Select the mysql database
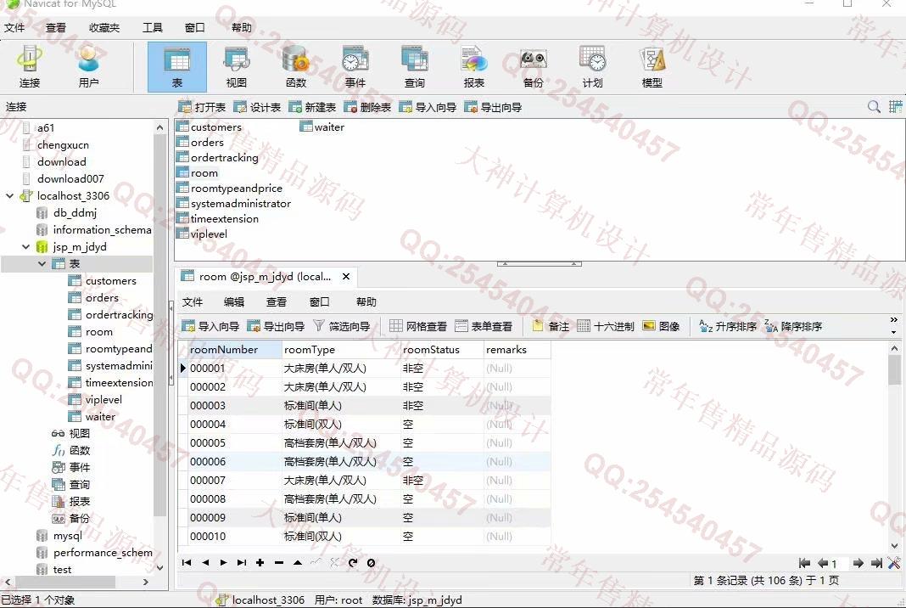 (x=60, y=536)
